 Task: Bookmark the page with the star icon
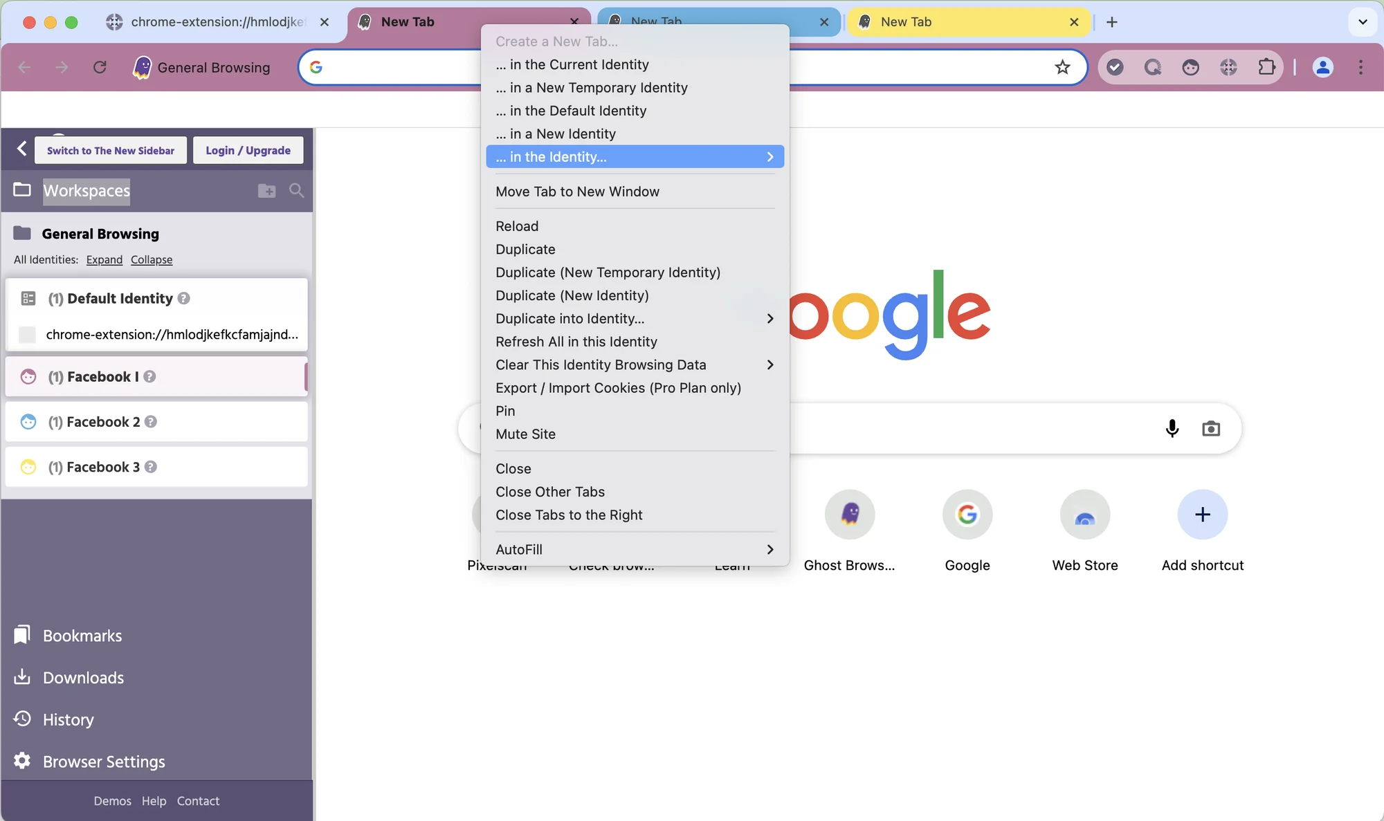1062,67
